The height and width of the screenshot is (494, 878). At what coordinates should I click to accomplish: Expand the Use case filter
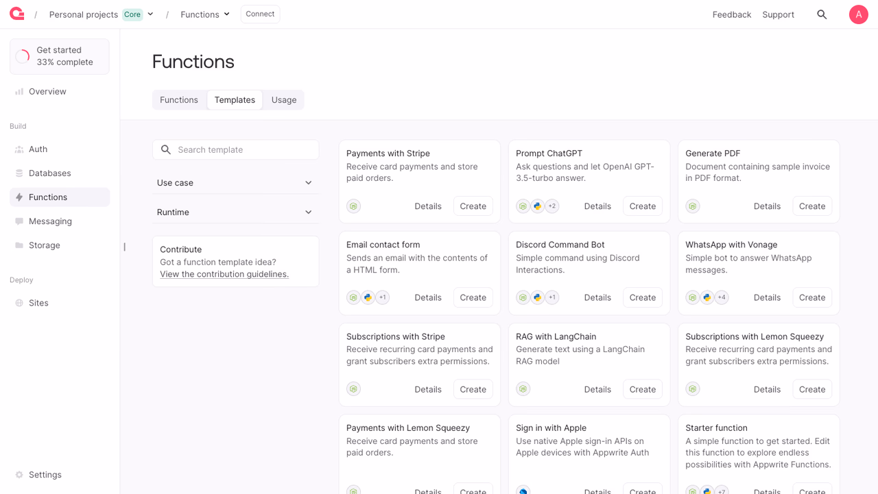(235, 183)
